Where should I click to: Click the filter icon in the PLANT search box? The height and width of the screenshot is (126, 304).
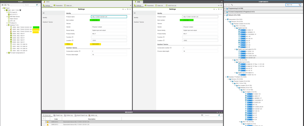[x=37, y=5]
